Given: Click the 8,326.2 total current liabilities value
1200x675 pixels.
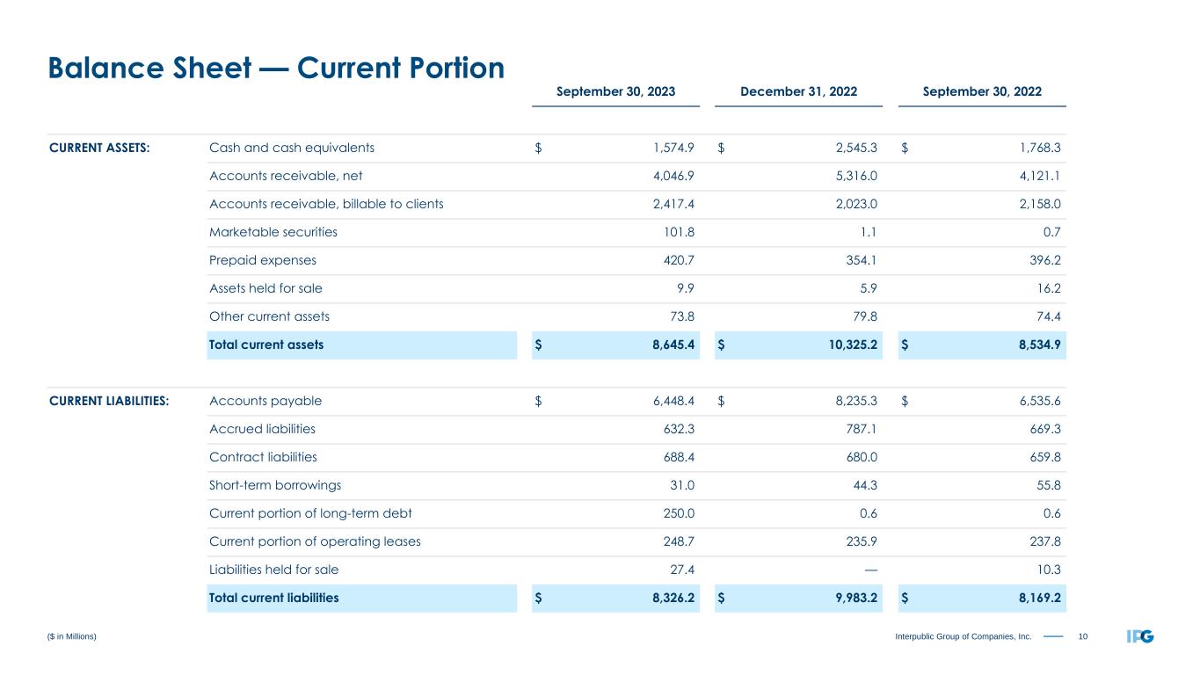Looking at the screenshot, I should tap(668, 598).
